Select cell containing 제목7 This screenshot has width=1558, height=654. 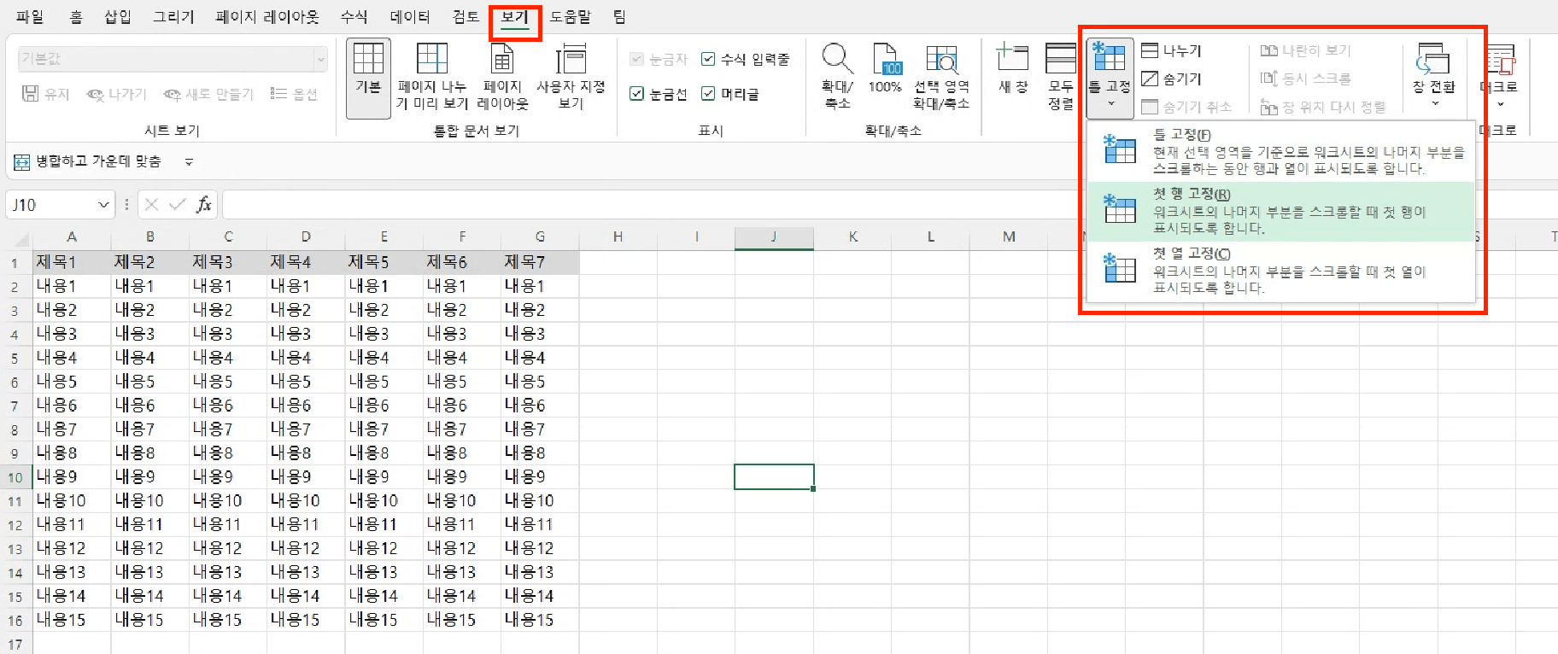point(540,262)
